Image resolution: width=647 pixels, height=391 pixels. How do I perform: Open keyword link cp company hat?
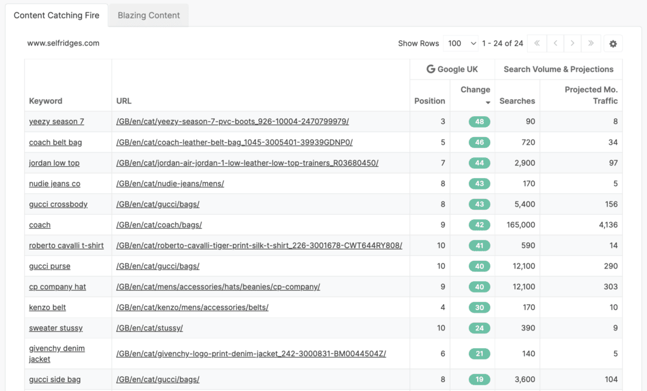click(x=57, y=287)
